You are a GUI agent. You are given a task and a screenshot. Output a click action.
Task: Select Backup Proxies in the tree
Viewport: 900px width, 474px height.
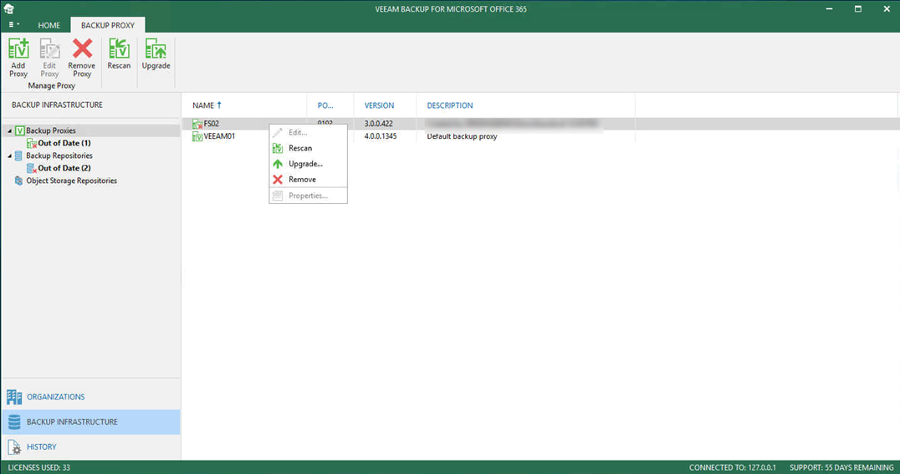point(50,131)
